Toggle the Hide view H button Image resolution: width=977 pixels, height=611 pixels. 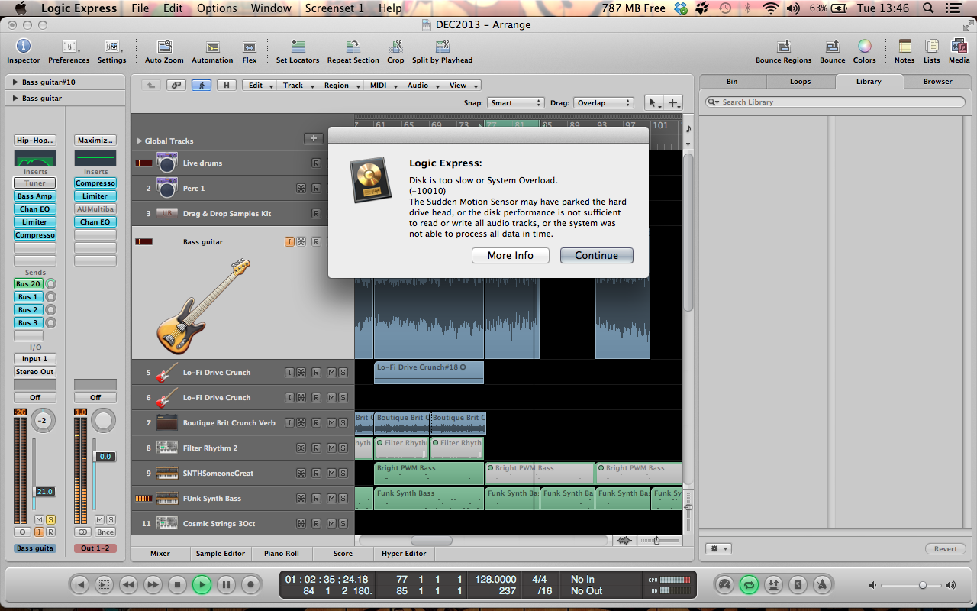226,86
